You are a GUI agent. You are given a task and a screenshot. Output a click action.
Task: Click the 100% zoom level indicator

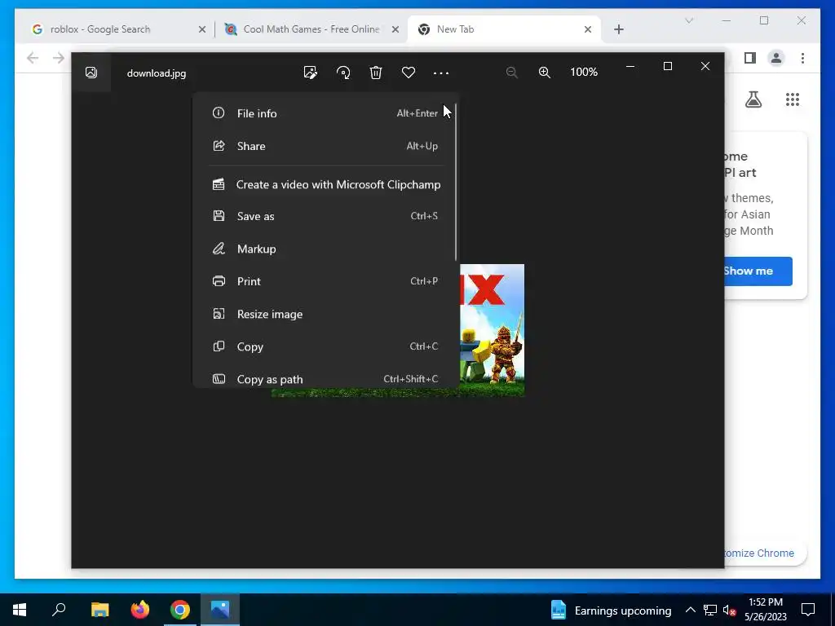pyautogui.click(x=584, y=72)
